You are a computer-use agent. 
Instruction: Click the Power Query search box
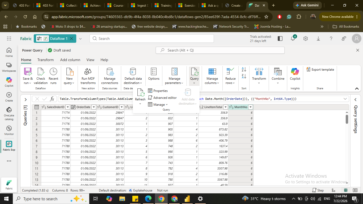coord(220,50)
